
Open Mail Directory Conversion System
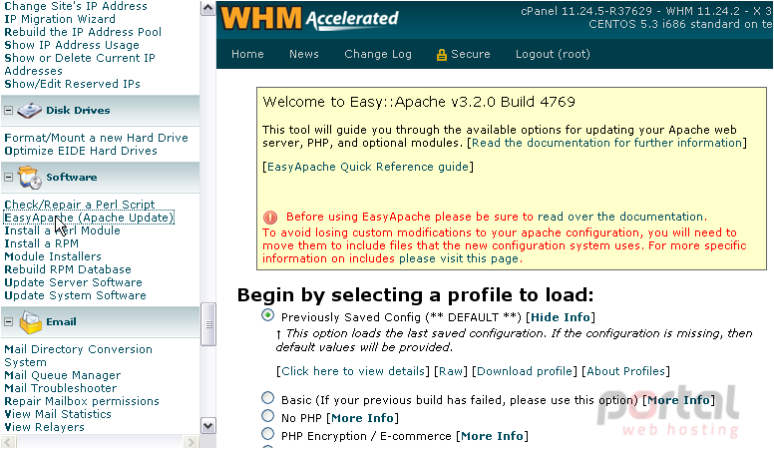coord(78,355)
